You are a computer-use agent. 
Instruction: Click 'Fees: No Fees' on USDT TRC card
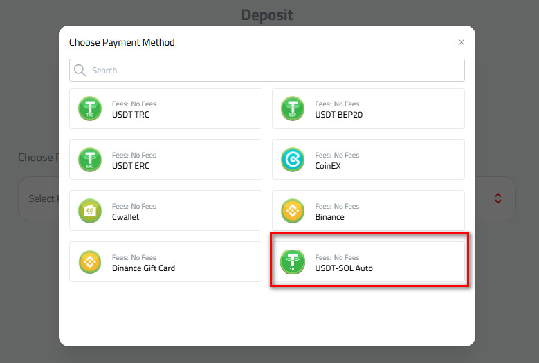pyautogui.click(x=134, y=104)
